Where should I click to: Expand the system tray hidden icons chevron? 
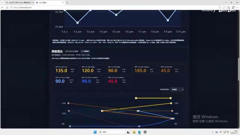pyautogui.click(x=213, y=132)
